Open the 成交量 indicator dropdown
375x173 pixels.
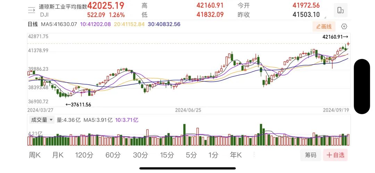pos(42,120)
